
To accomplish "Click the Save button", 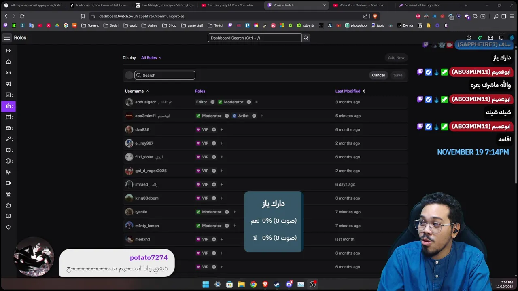I will tap(398, 75).
